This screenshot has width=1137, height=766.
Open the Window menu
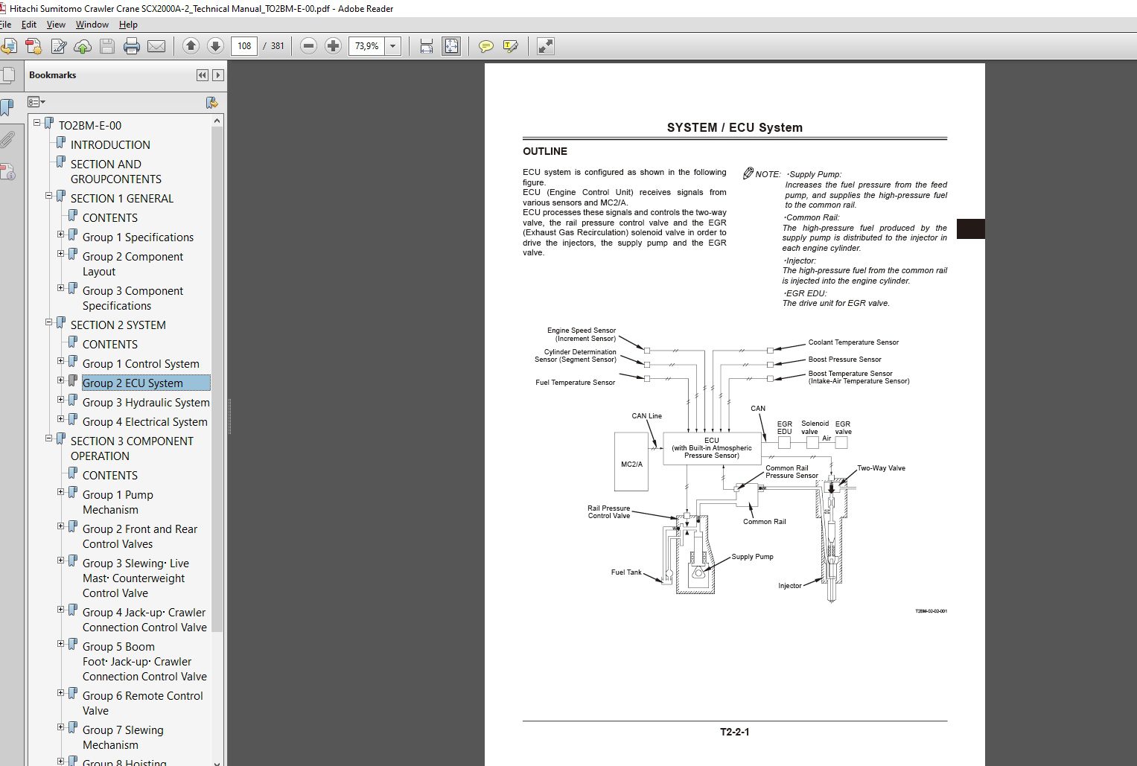point(92,25)
